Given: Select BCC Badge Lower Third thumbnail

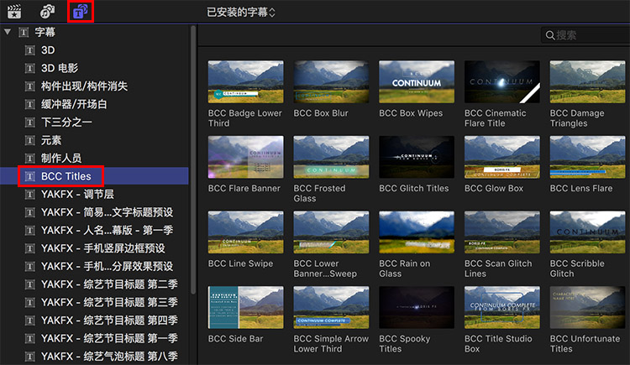Looking at the screenshot, I should pyautogui.click(x=245, y=82).
